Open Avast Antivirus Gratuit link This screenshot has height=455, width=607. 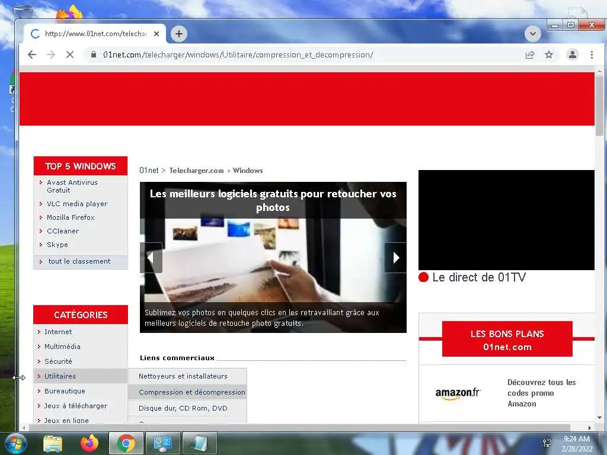[72, 186]
